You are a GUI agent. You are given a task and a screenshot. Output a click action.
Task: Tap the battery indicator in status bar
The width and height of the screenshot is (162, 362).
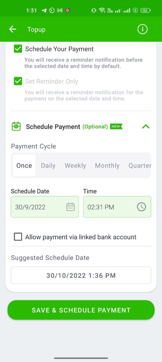(x=145, y=10)
